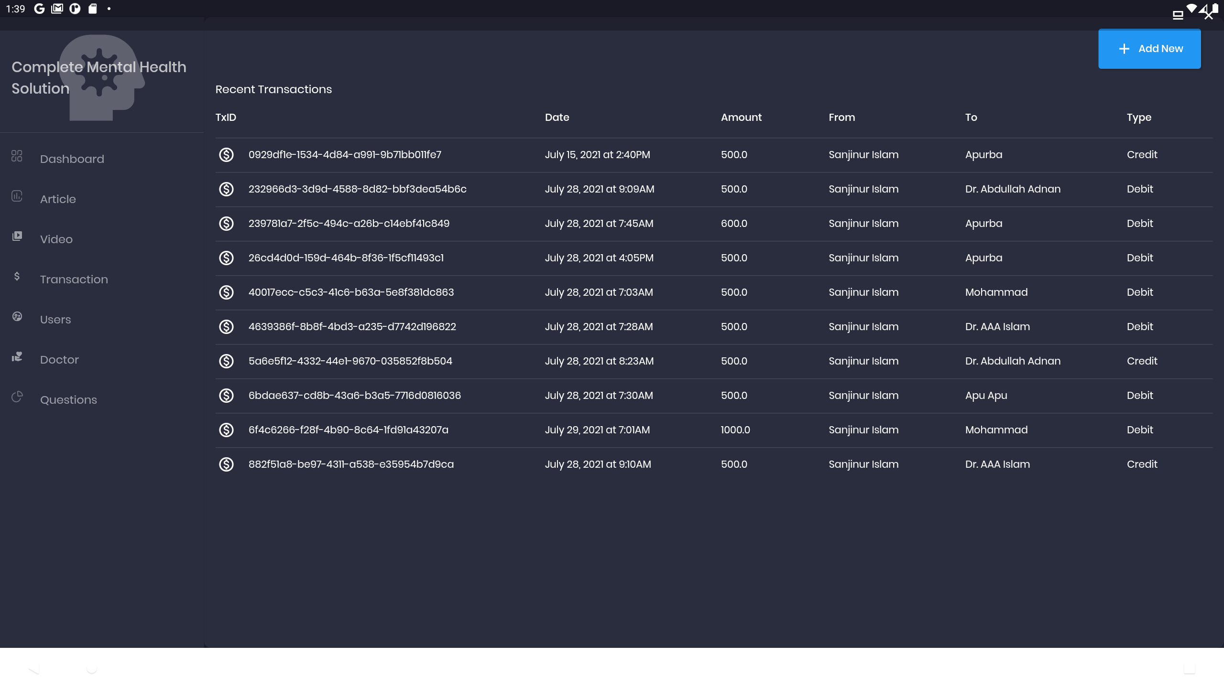The width and height of the screenshot is (1224, 688).
Task: Click the Dashboard grid icon in sidebar
Action: (x=17, y=156)
